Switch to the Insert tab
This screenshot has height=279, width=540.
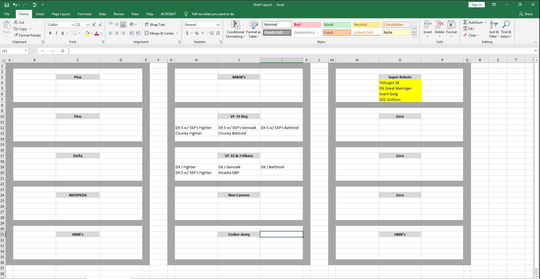coord(40,14)
